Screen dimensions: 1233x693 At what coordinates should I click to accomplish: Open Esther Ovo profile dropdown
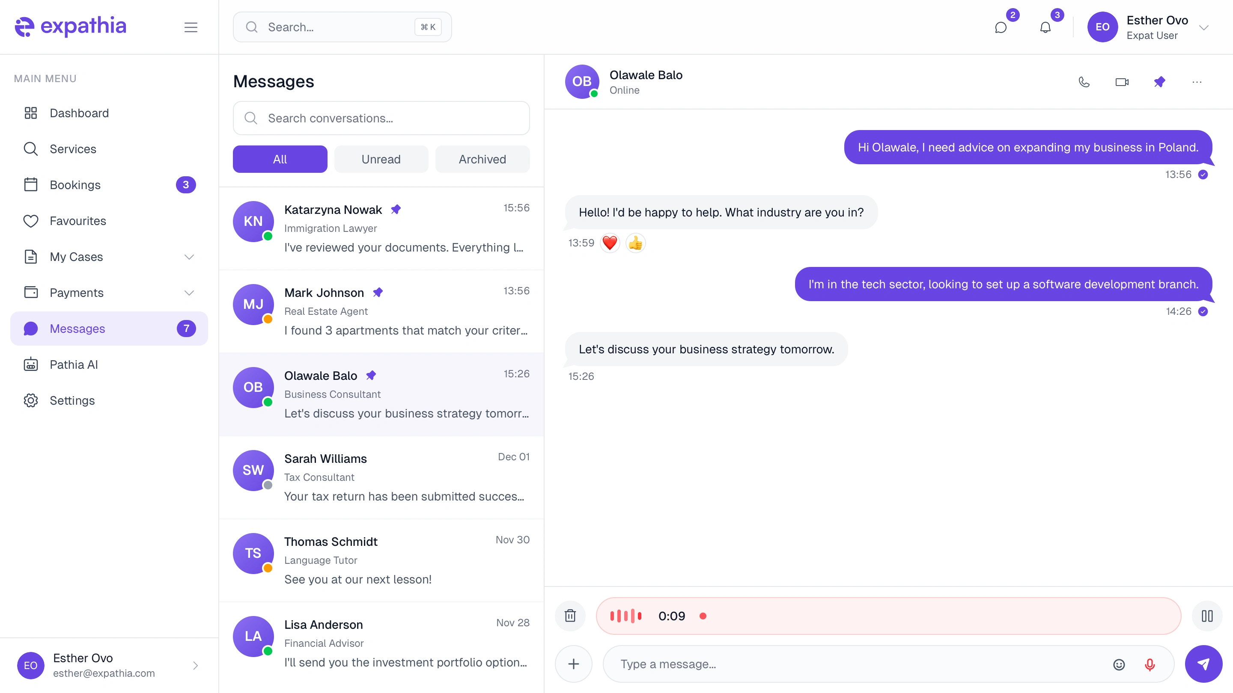[x=1204, y=27]
